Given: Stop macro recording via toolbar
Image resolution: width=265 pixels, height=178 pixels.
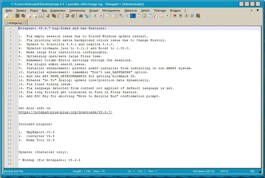Looking at the screenshot, I should click(181, 16).
